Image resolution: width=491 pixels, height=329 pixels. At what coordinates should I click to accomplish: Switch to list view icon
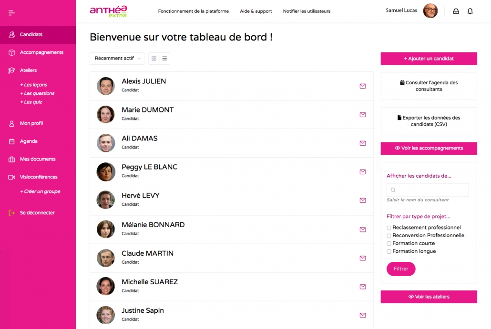click(x=164, y=59)
